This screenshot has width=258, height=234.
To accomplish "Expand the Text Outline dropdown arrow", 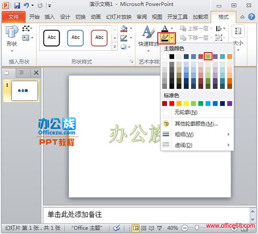I will (x=172, y=38).
